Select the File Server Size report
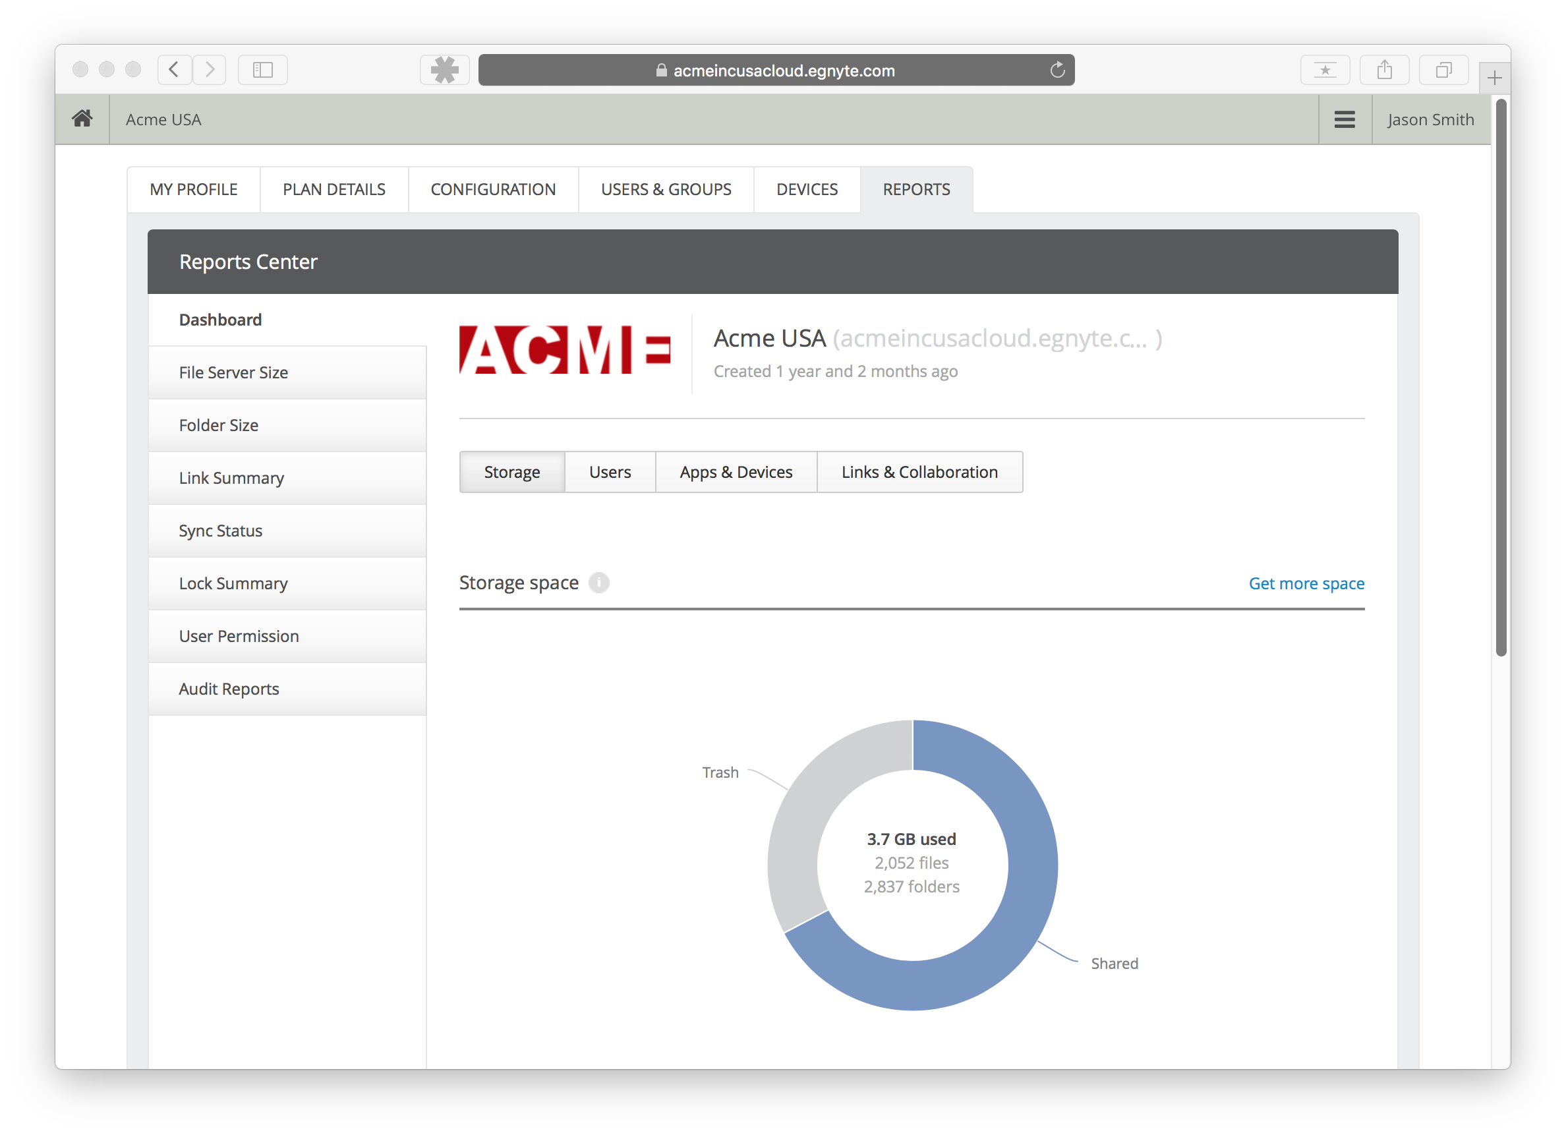The height and width of the screenshot is (1135, 1566). tap(233, 373)
